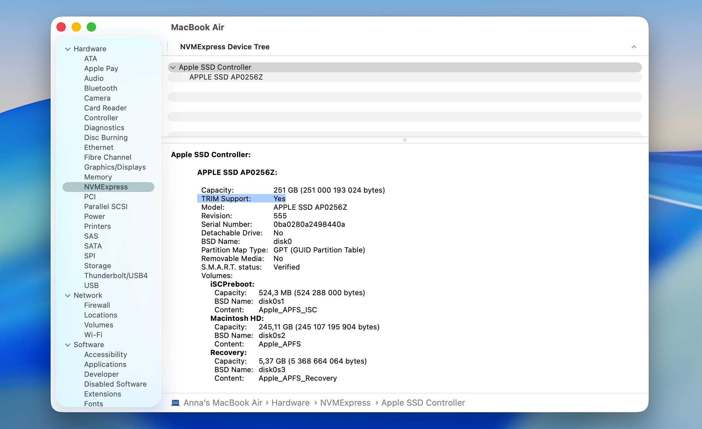Viewport: 702px width, 429px height.
Task: Select the APPLE SSD AP0256Z device row
Action: (x=405, y=77)
